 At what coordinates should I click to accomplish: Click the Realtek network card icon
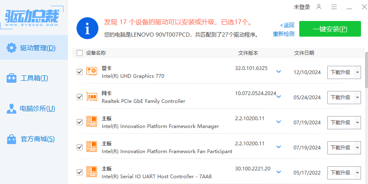pos(91,97)
